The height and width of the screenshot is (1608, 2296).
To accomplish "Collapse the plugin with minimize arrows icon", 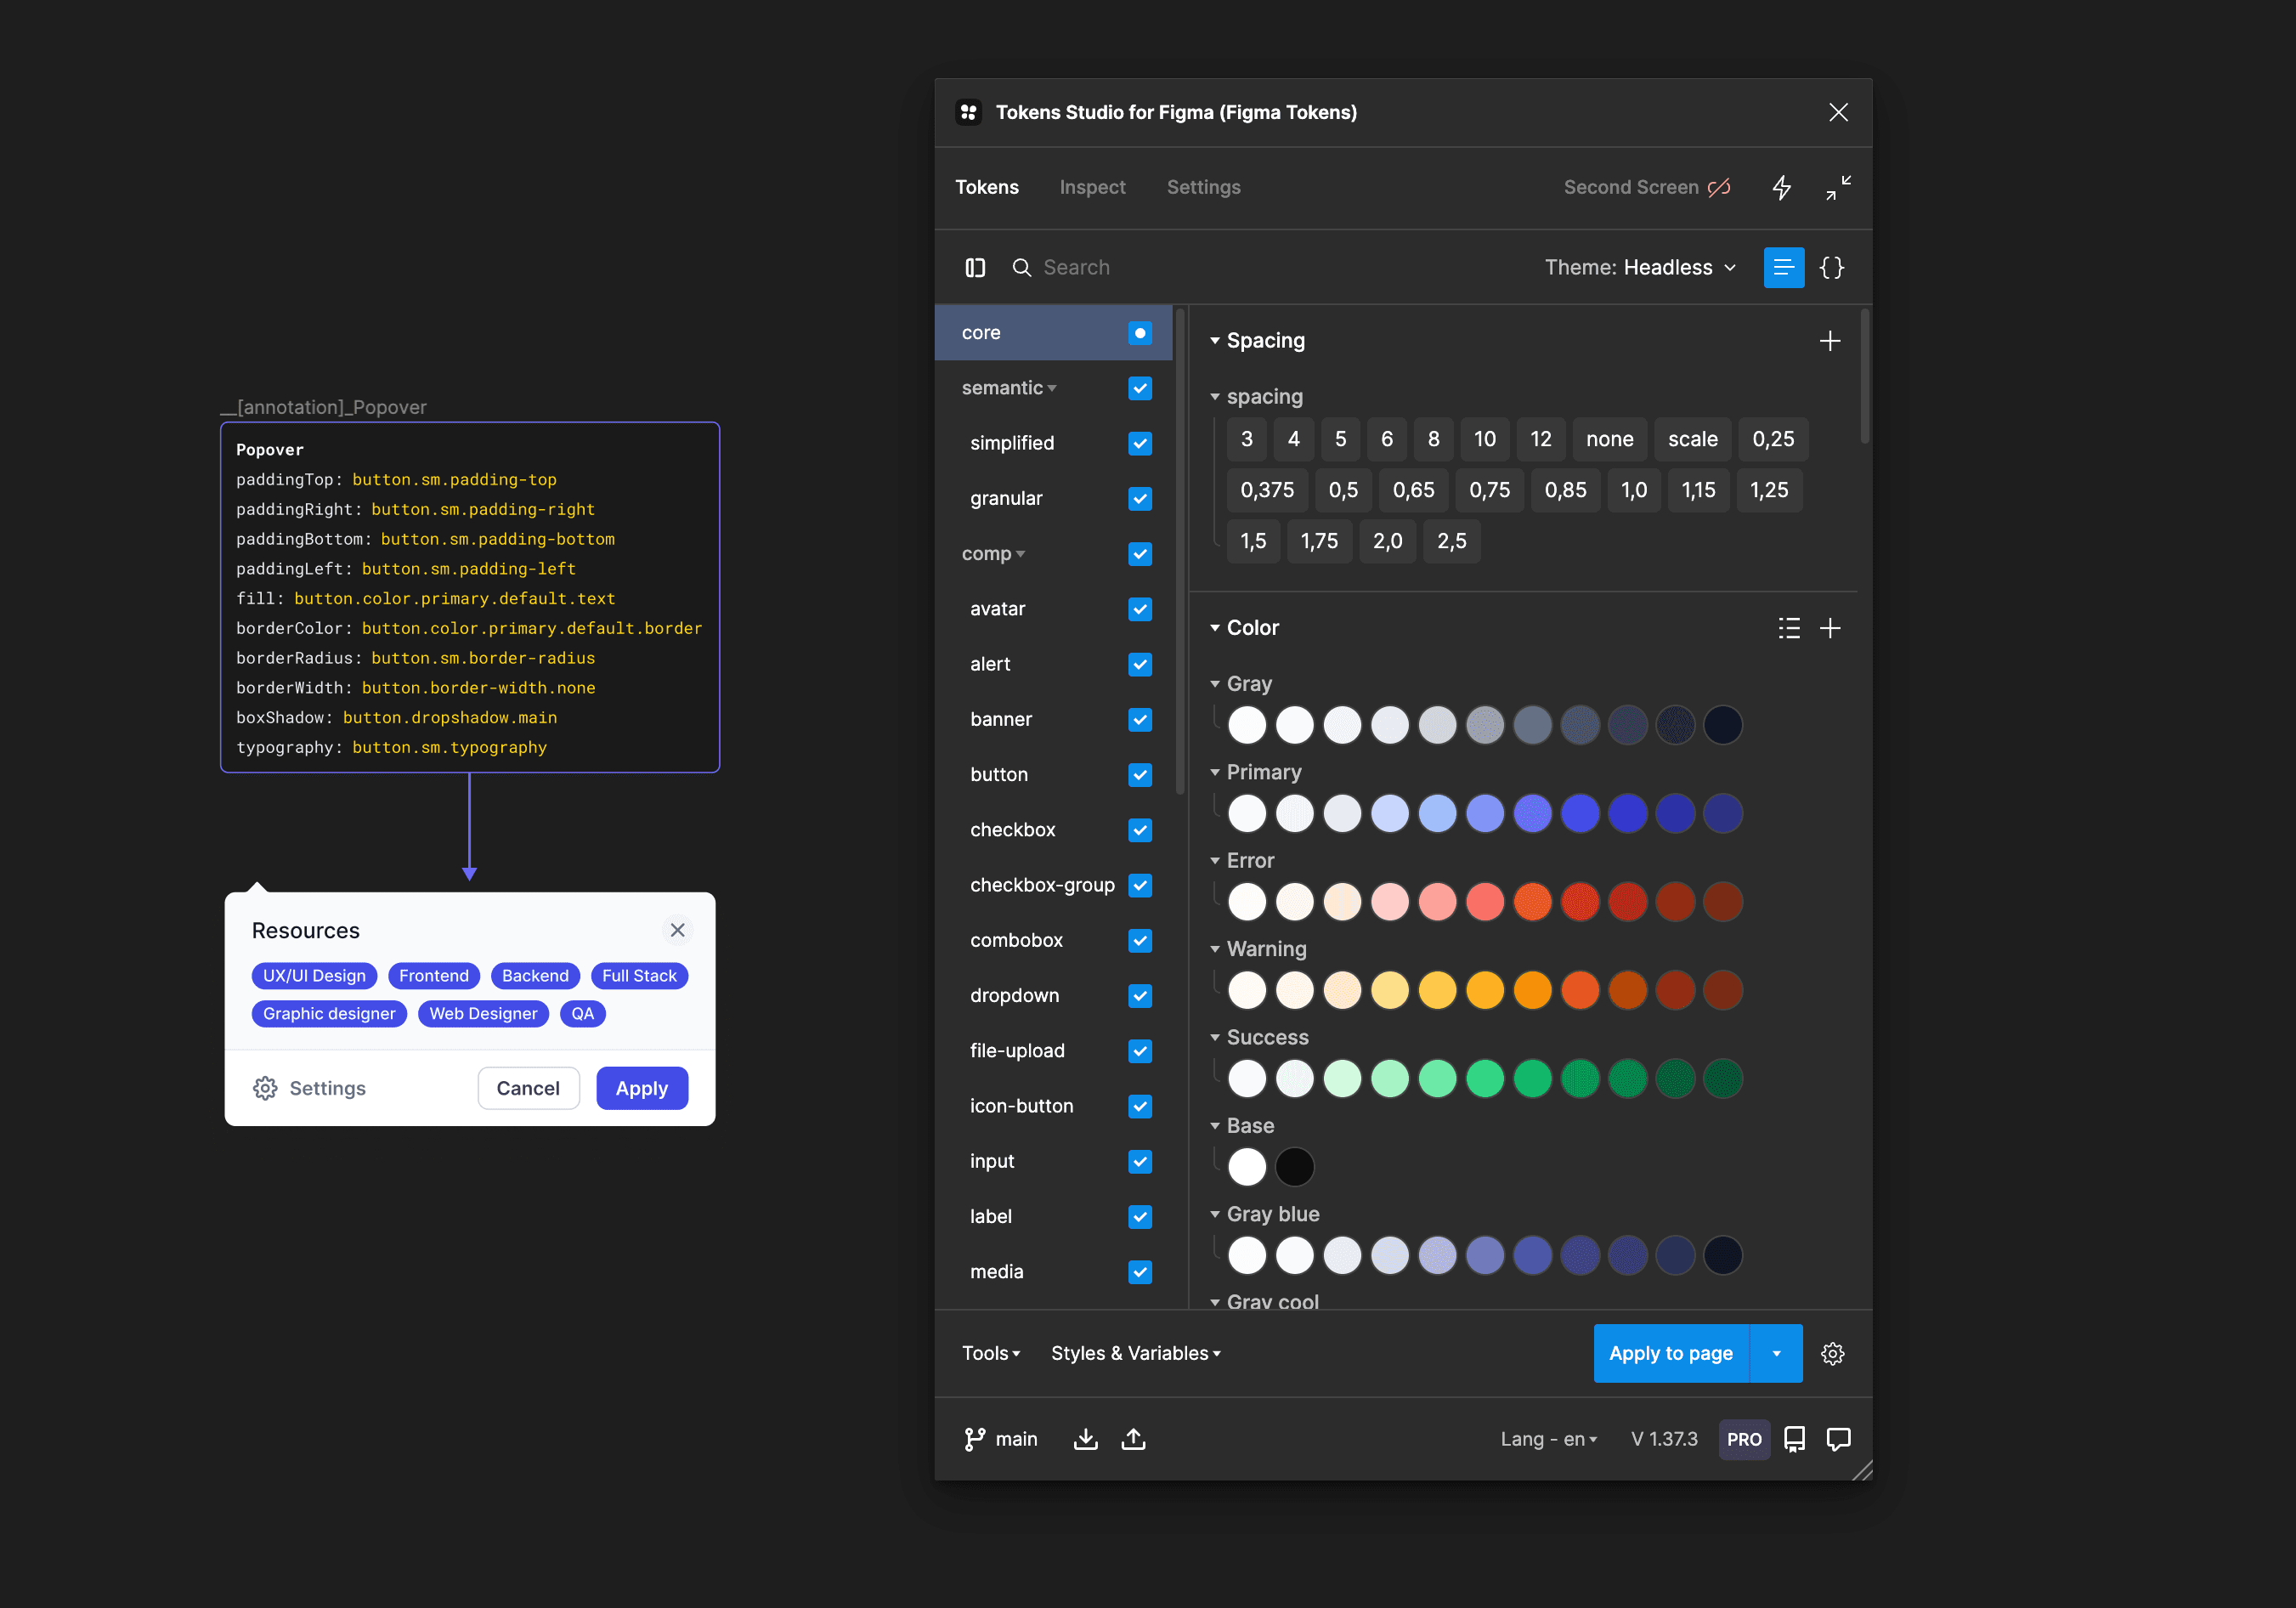I will click(x=1837, y=188).
